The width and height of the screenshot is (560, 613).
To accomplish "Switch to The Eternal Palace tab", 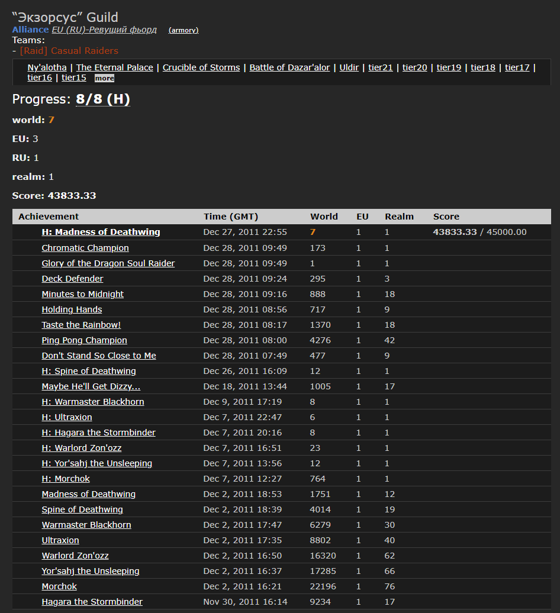I will 115,67.
